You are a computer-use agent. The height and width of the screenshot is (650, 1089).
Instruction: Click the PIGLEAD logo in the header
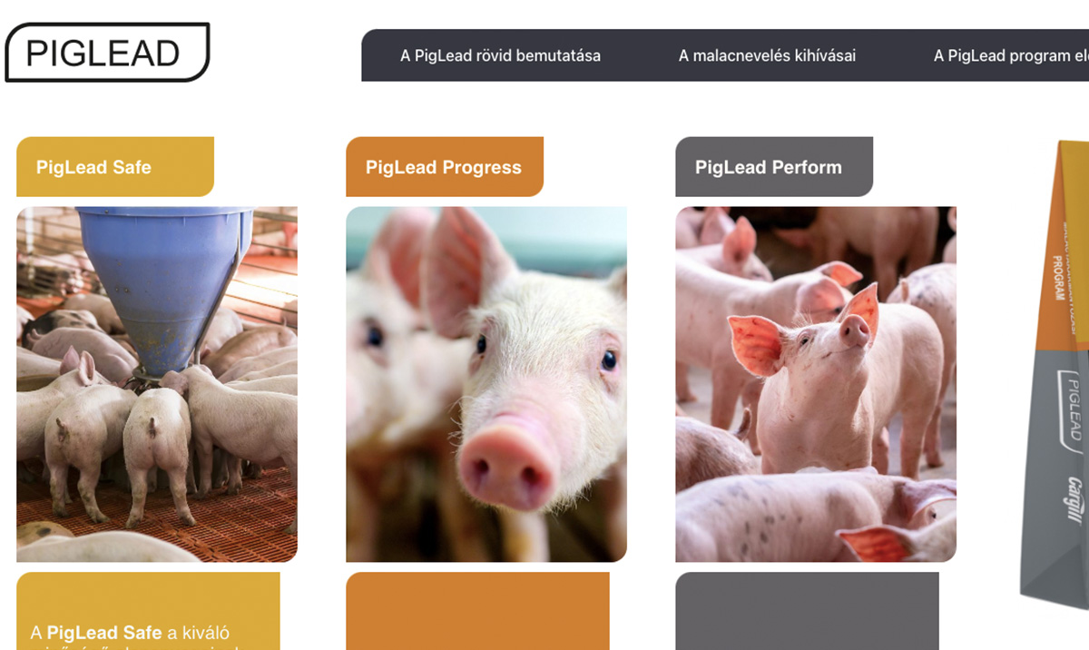[x=107, y=53]
